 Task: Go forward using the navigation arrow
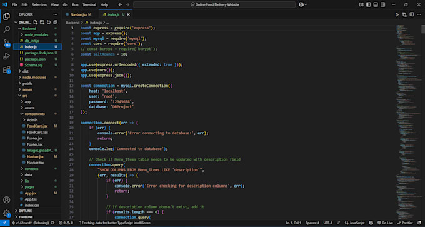127,4
